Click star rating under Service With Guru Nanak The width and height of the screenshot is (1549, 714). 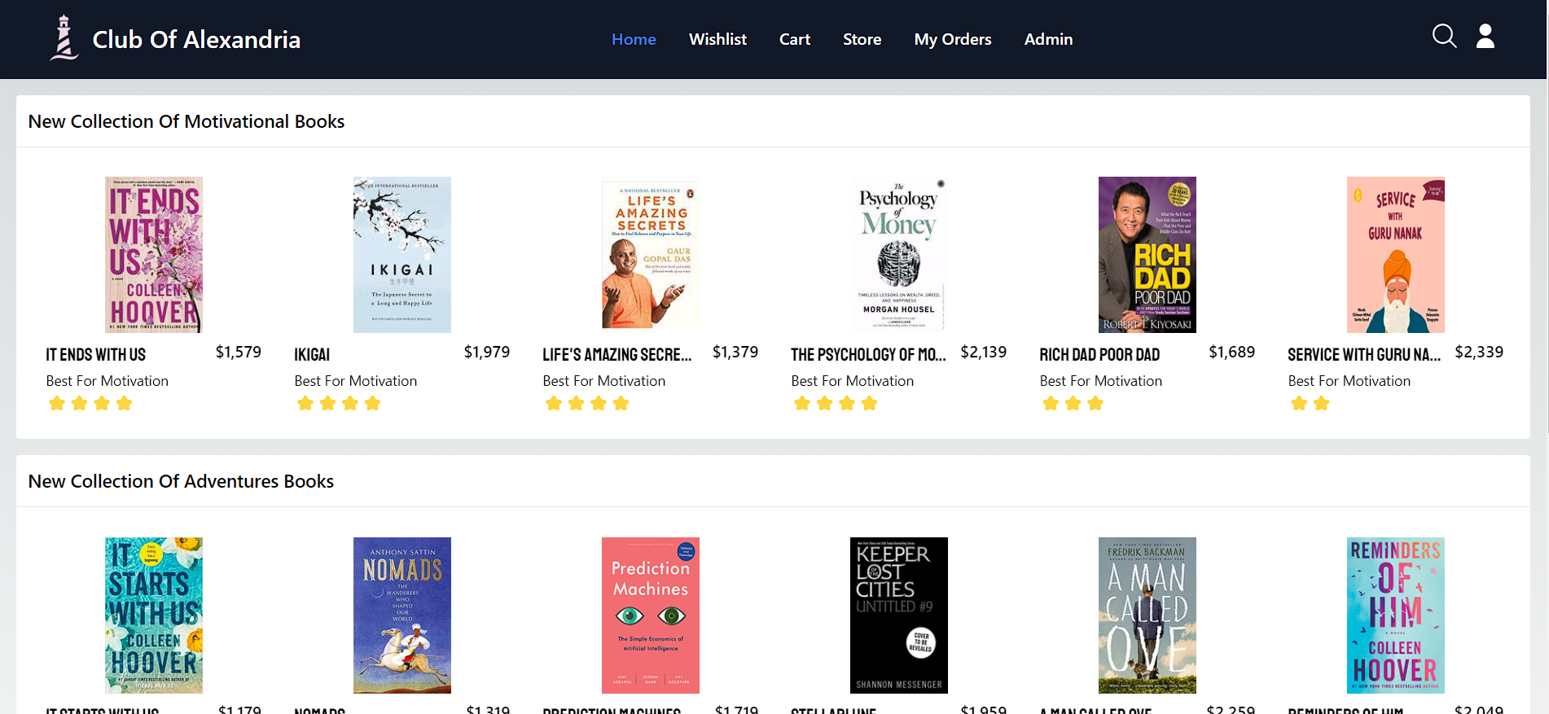(x=1310, y=403)
